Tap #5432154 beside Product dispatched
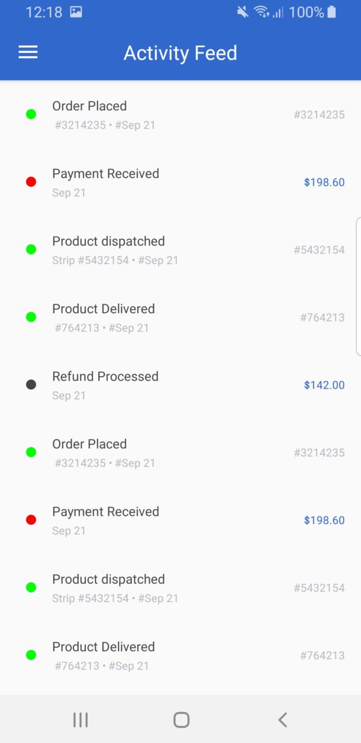Screen dimensions: 361x743 [319, 249]
